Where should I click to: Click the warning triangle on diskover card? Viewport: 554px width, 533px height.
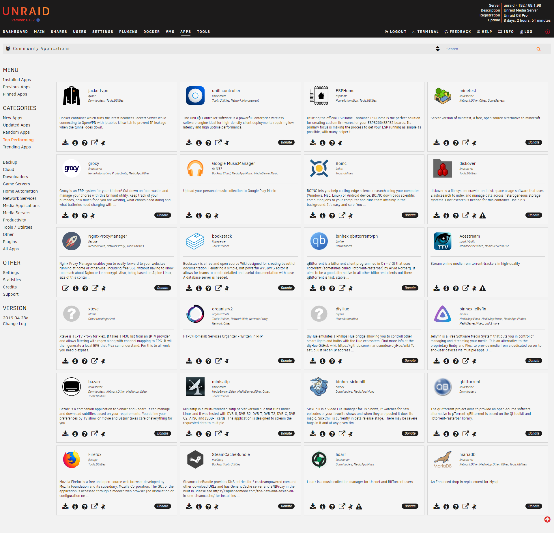tap(482, 215)
